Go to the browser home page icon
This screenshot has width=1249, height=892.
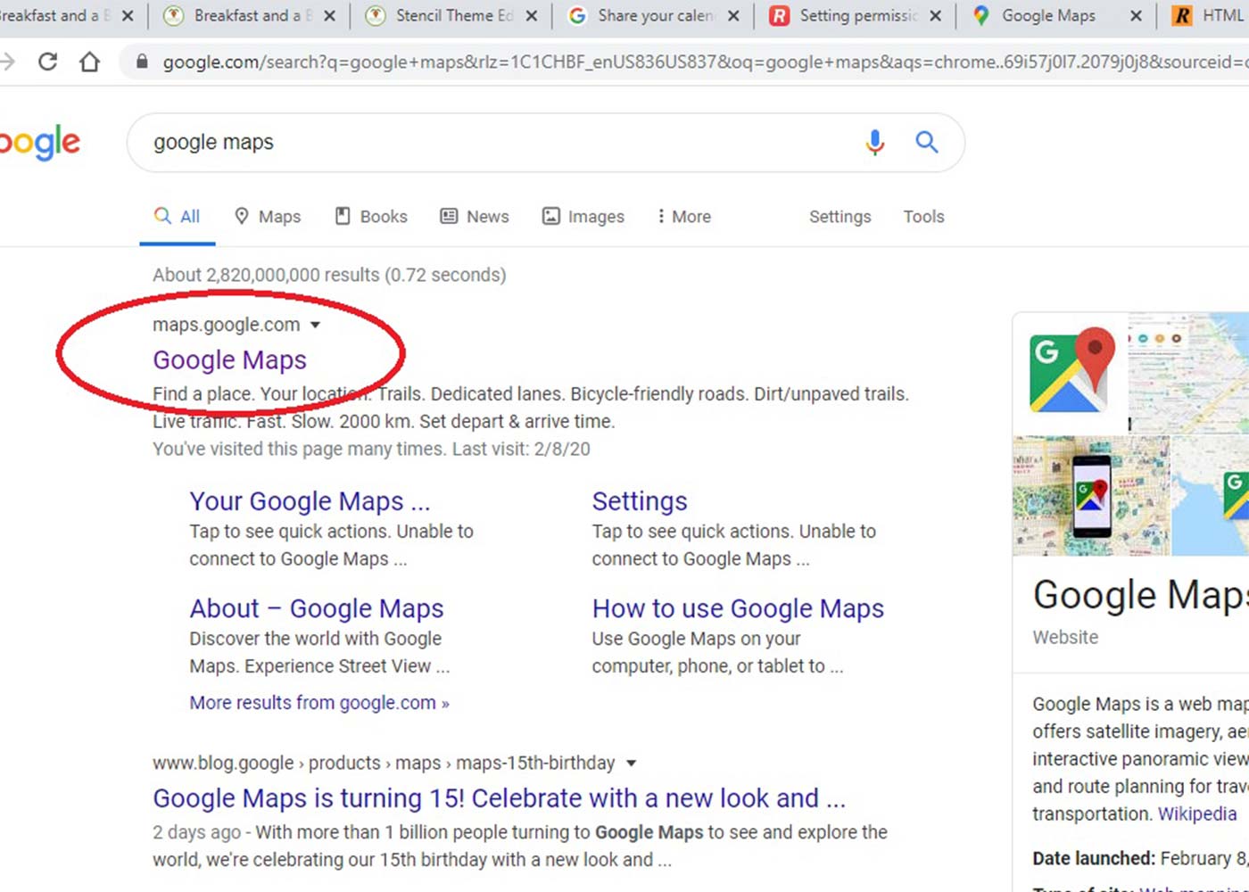coord(89,62)
